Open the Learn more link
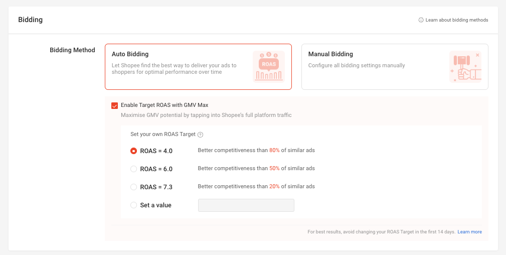 (469, 232)
